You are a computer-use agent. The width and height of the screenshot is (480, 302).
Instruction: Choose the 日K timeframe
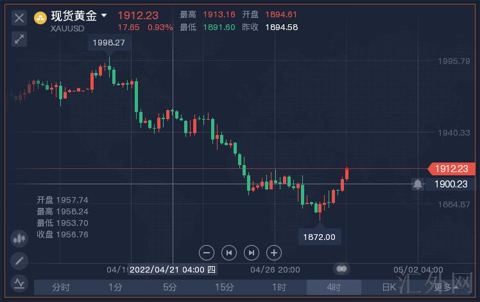coord(388,287)
